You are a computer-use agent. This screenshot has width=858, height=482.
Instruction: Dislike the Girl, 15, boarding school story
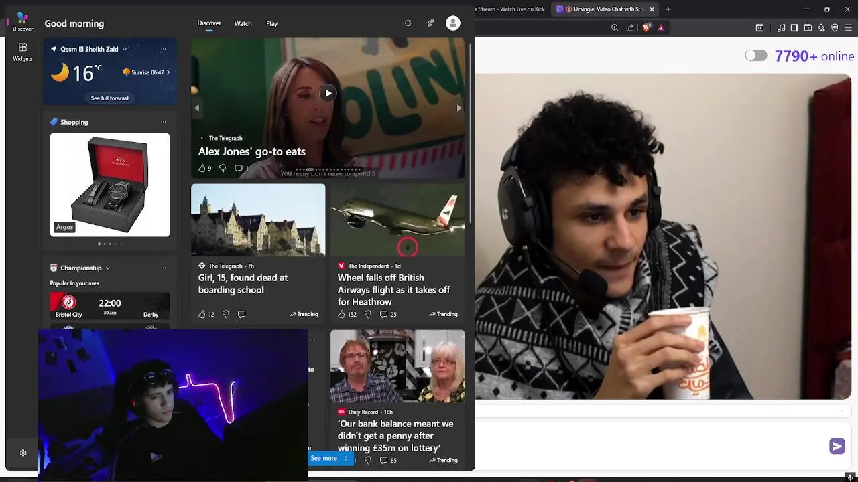(226, 314)
